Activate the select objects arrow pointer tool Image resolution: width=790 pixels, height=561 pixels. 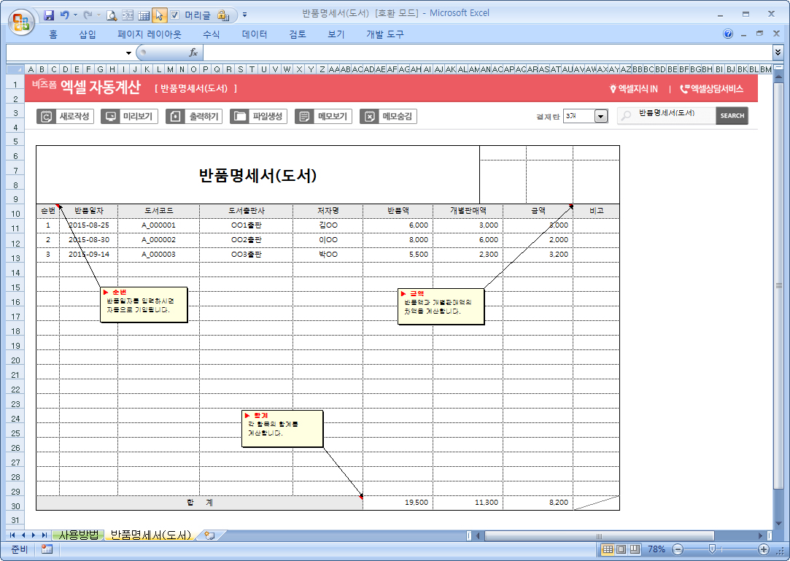click(x=159, y=15)
